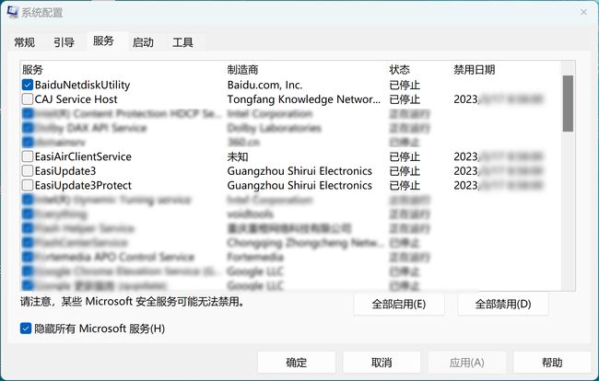Open help with the 帮助 button

[x=552, y=363]
